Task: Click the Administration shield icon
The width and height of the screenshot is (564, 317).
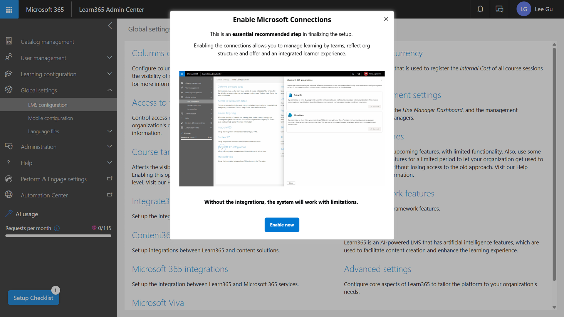Action: [x=9, y=146]
